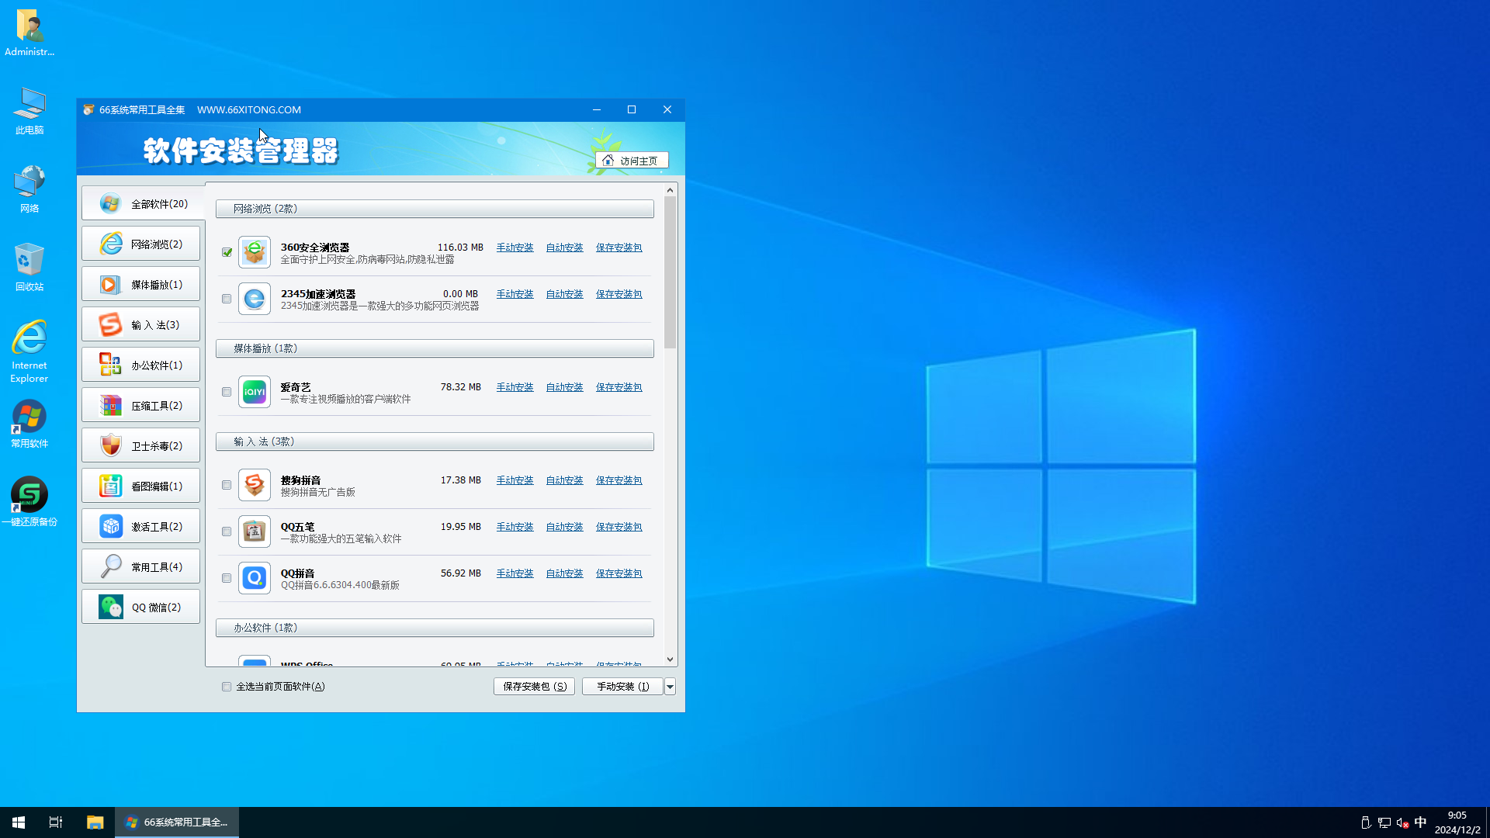Open File Explorer from taskbar

point(95,822)
